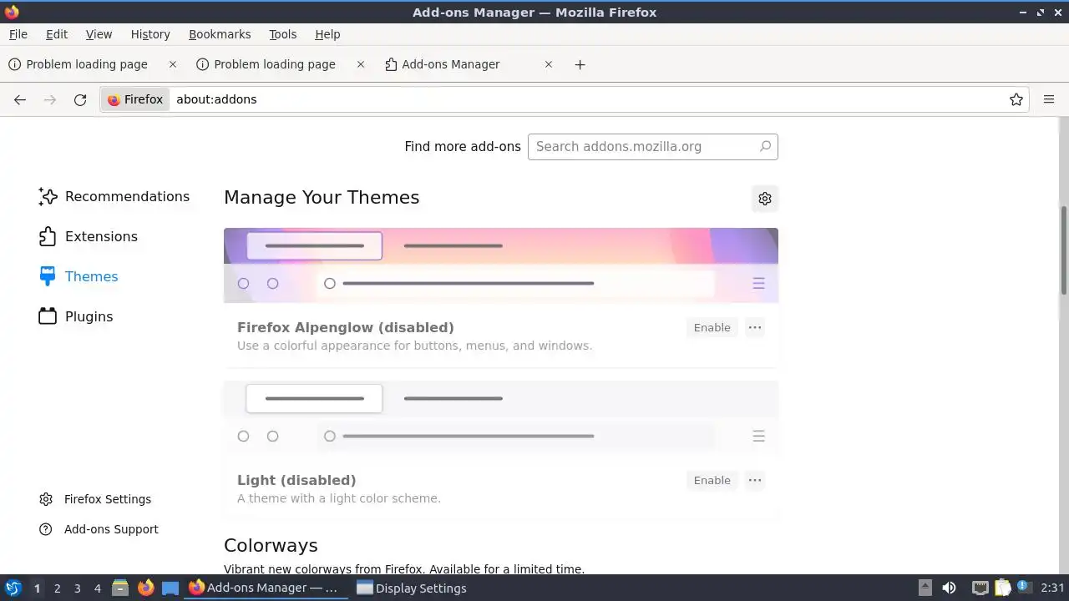
Task: Open the History menu
Action: [x=150, y=34]
